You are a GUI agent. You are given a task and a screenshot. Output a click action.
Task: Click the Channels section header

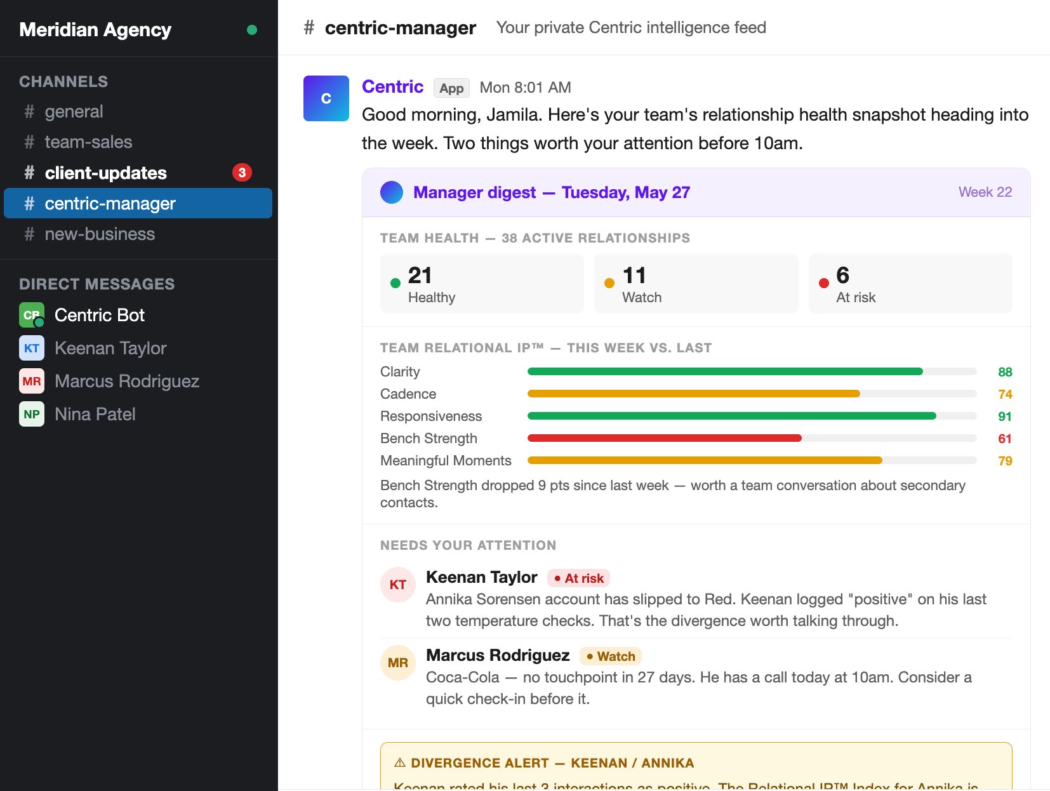coord(63,82)
